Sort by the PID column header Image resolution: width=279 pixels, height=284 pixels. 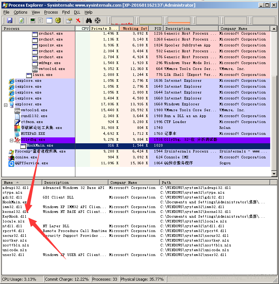(x=156, y=29)
